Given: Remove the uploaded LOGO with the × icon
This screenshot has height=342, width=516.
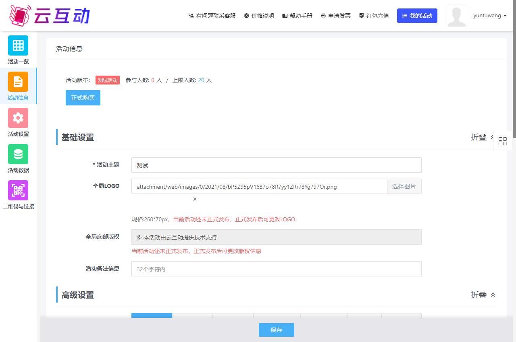Looking at the screenshot, I should point(195,199).
